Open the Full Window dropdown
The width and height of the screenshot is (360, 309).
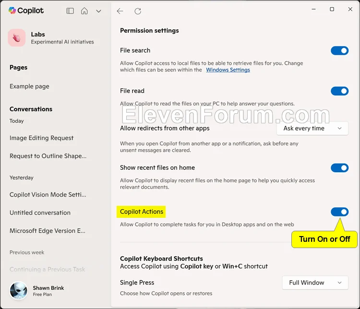tap(315, 283)
